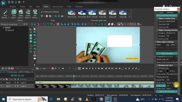Image resolution: width=182 pixels, height=102 pixels.
Task: Click the scissors cut icon
Action: tap(32, 24)
